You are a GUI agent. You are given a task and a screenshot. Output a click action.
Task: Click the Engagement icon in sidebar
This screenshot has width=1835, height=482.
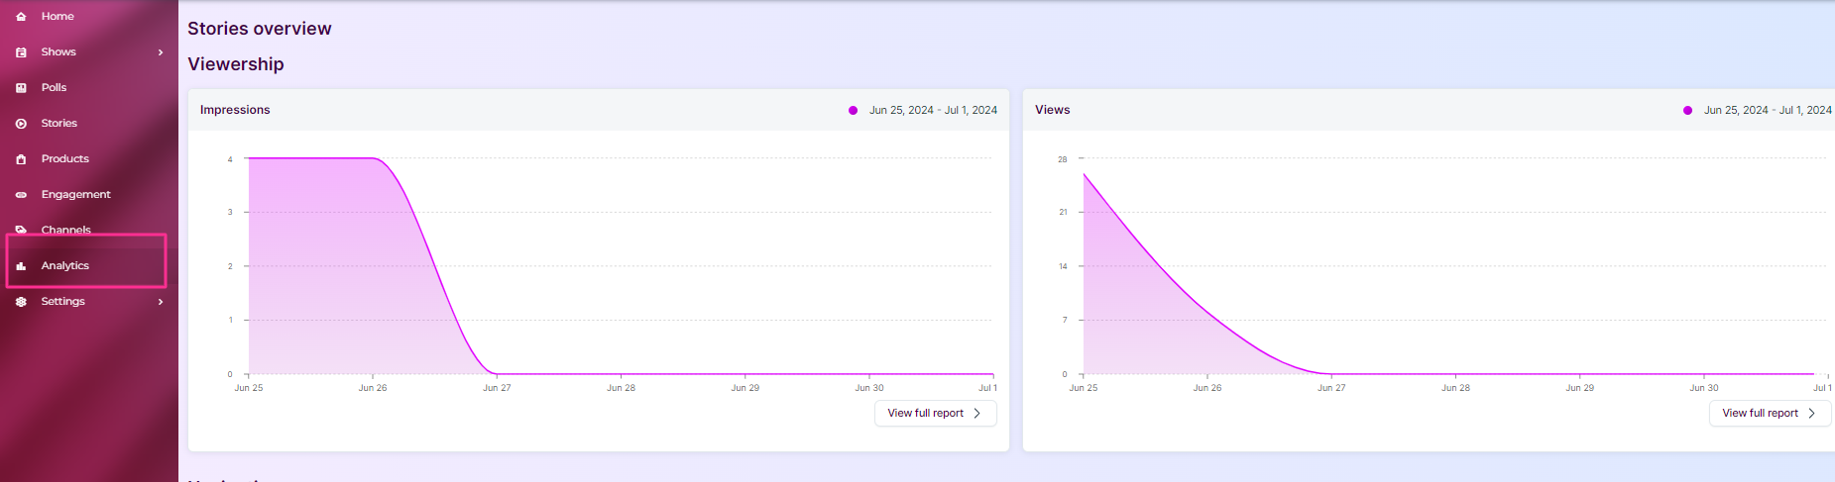click(21, 195)
